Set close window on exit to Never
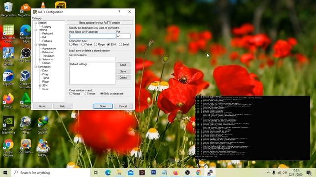The width and height of the screenshot is (316, 177). click(x=90, y=94)
